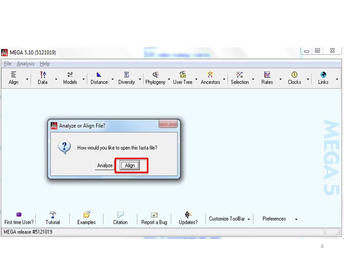
Task: Click the Selection toolbar icon
Action: coord(240,75)
